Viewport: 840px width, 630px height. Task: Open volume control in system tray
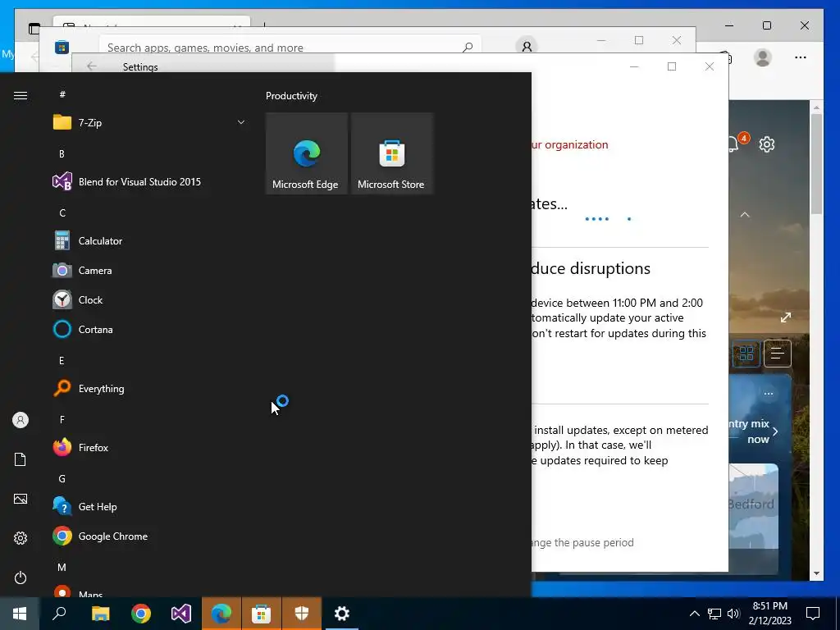click(x=733, y=614)
